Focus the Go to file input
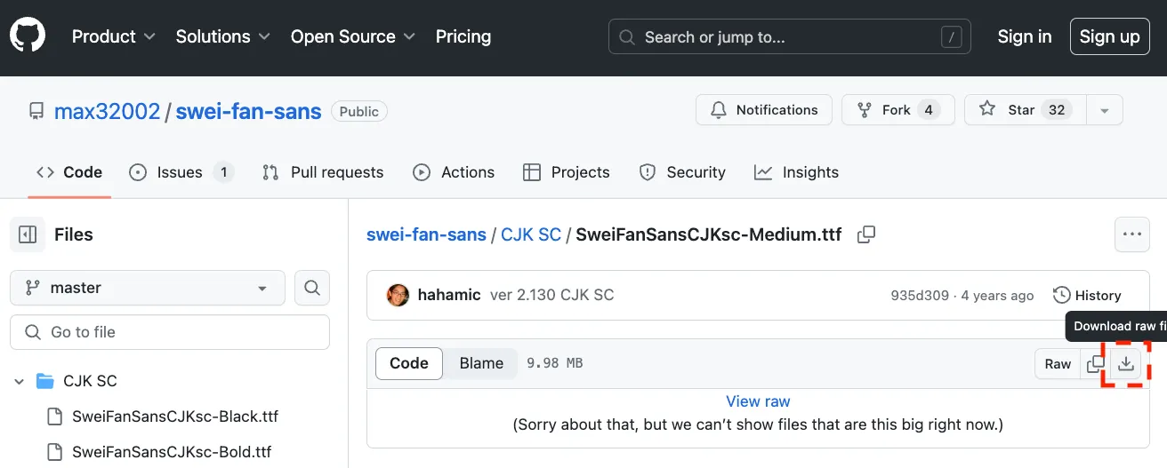 click(x=170, y=332)
